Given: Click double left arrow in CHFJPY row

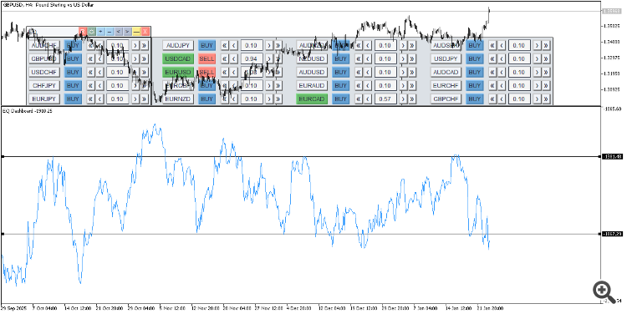Looking at the screenshot, I should pyautogui.click(x=91, y=85).
